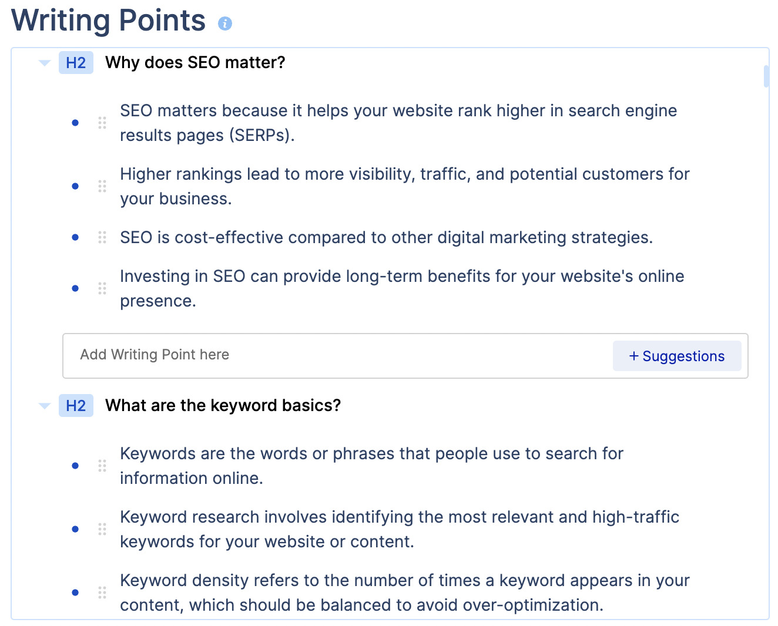Collapse the 'What are the keyword basics?' section

pos(45,406)
